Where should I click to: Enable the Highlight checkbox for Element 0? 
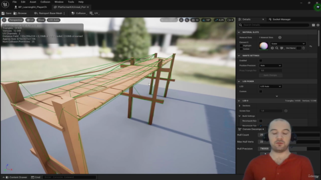(241, 45)
